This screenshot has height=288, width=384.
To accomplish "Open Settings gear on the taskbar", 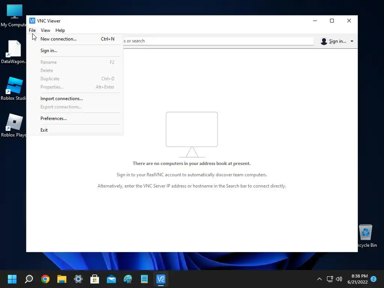I will pyautogui.click(x=78, y=279).
